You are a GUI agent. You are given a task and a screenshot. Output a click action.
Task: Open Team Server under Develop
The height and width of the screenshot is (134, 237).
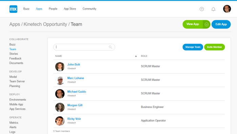click(x=17, y=81)
